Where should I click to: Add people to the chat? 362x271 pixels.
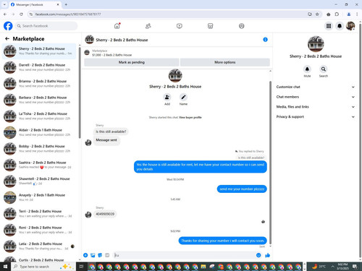coord(167,97)
